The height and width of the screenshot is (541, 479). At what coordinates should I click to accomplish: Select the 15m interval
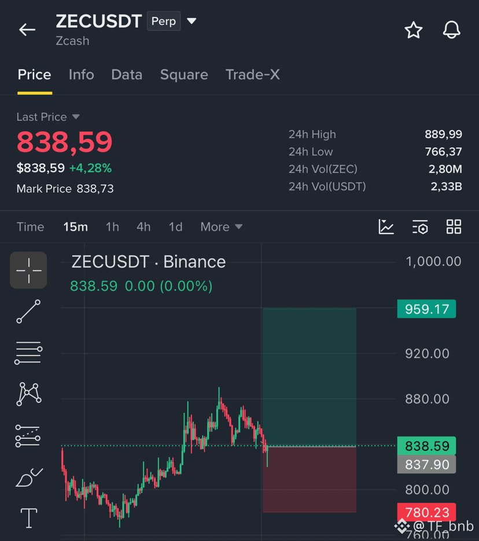75,227
